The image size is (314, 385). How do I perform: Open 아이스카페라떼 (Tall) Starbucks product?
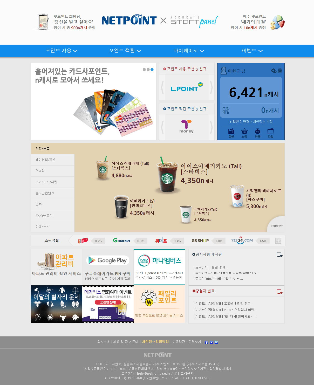click(x=123, y=168)
